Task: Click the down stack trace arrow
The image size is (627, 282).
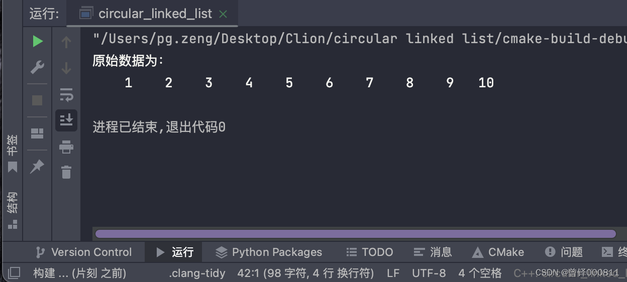Action: (66, 68)
